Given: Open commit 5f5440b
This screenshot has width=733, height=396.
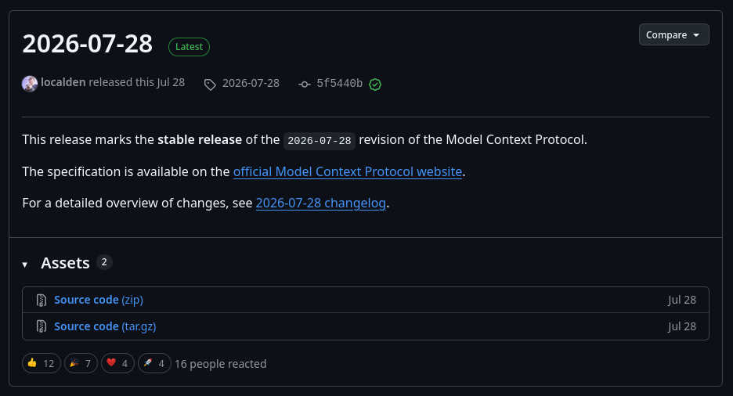Looking at the screenshot, I should coord(339,83).
